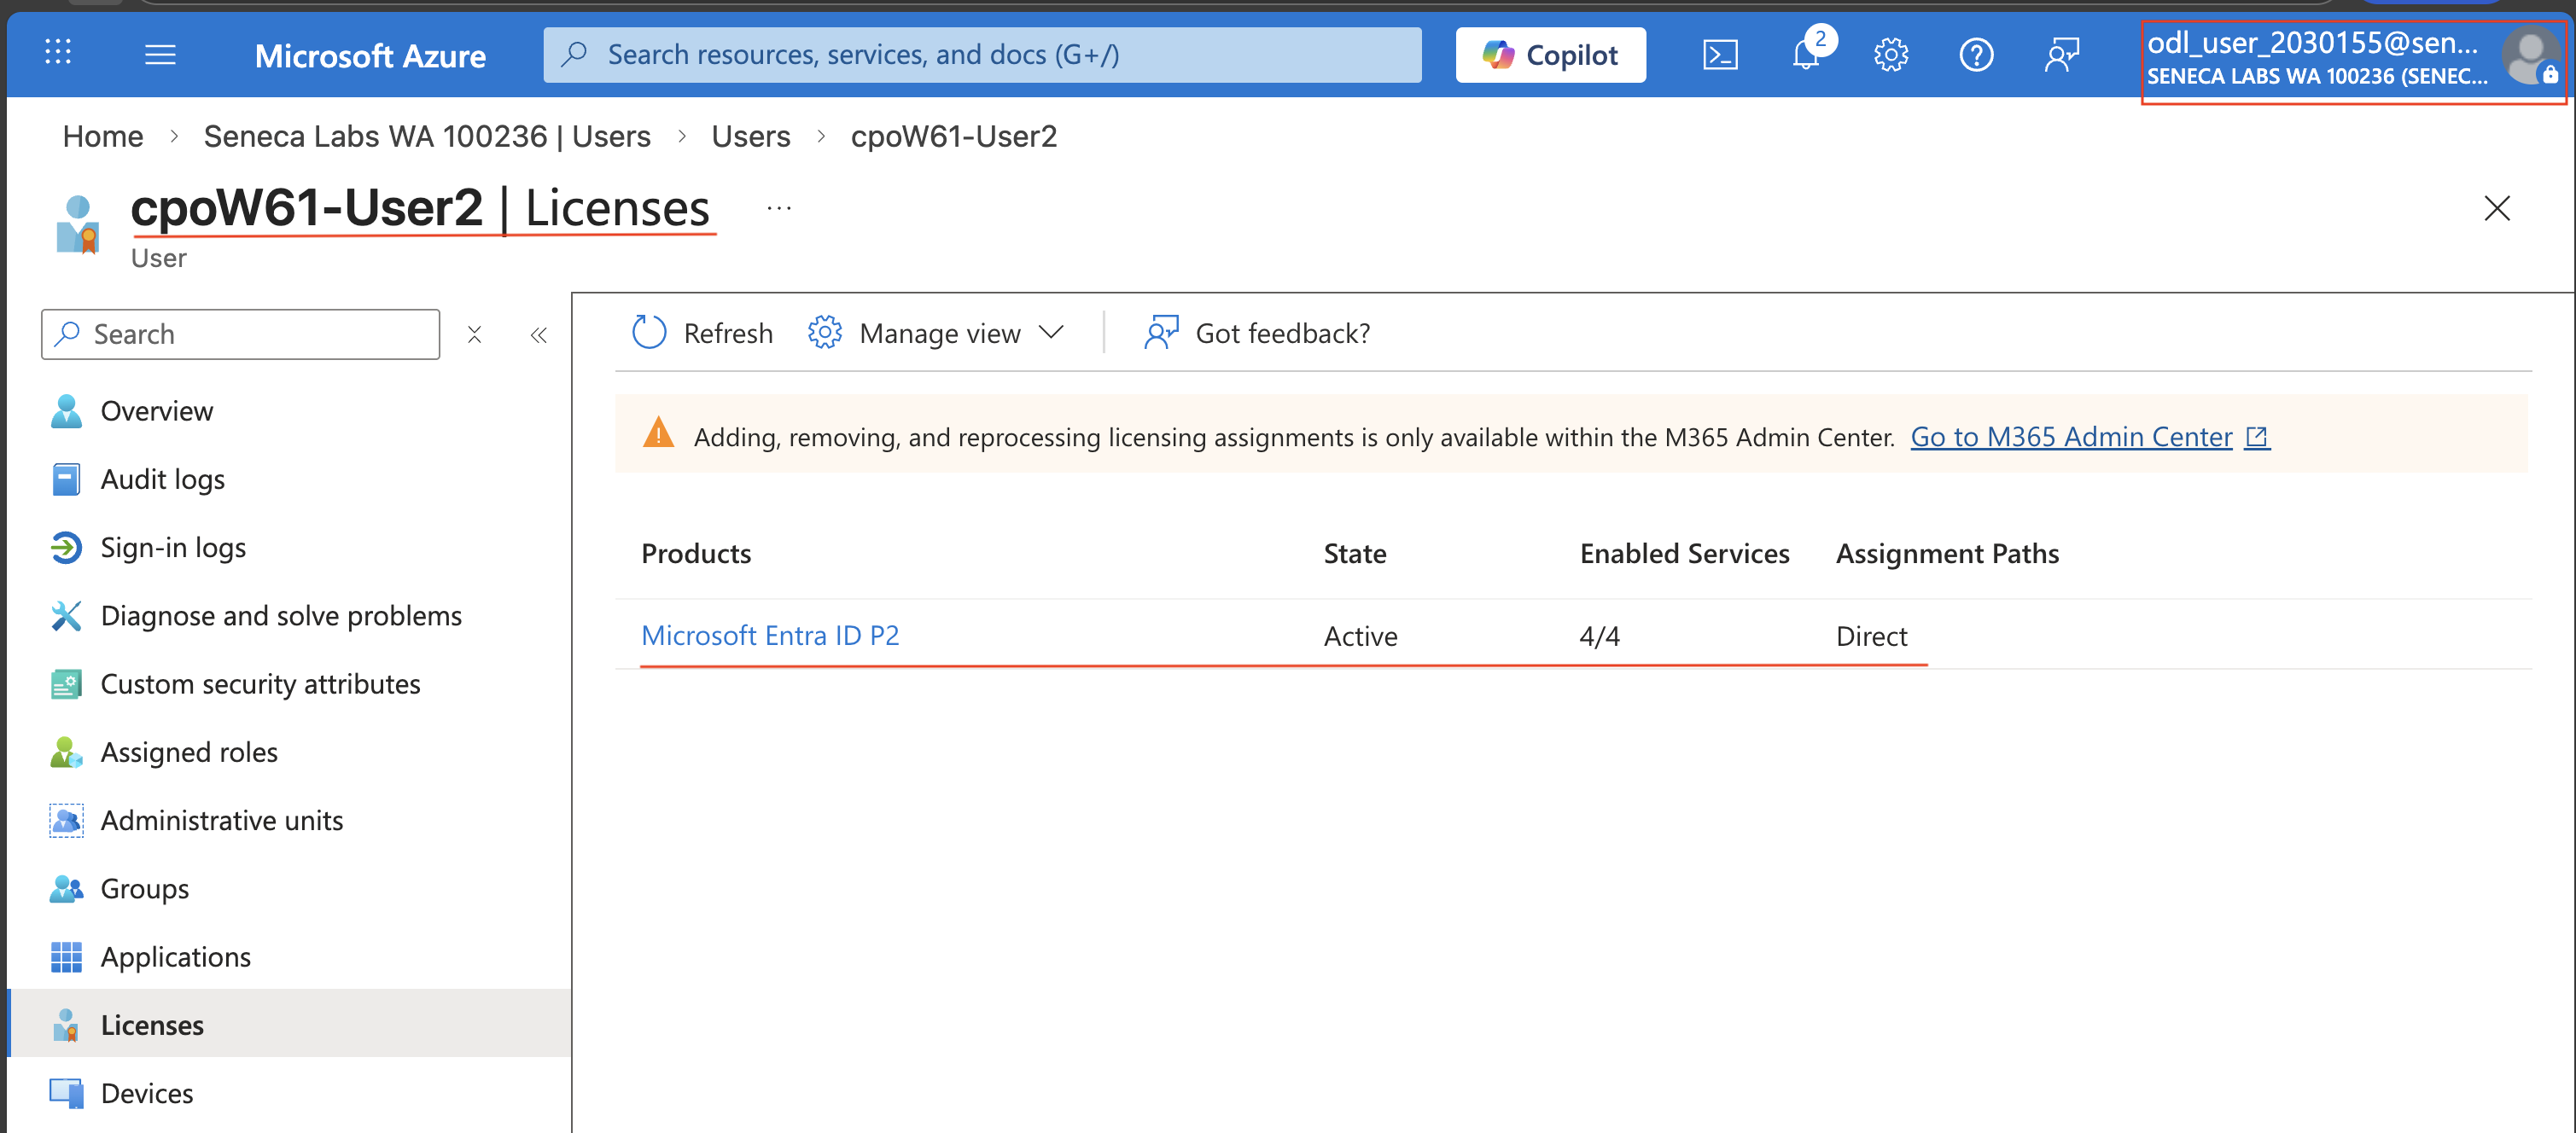This screenshot has height=1133, width=2576.
Task: Click the Administrative units icon
Action: tap(66, 820)
